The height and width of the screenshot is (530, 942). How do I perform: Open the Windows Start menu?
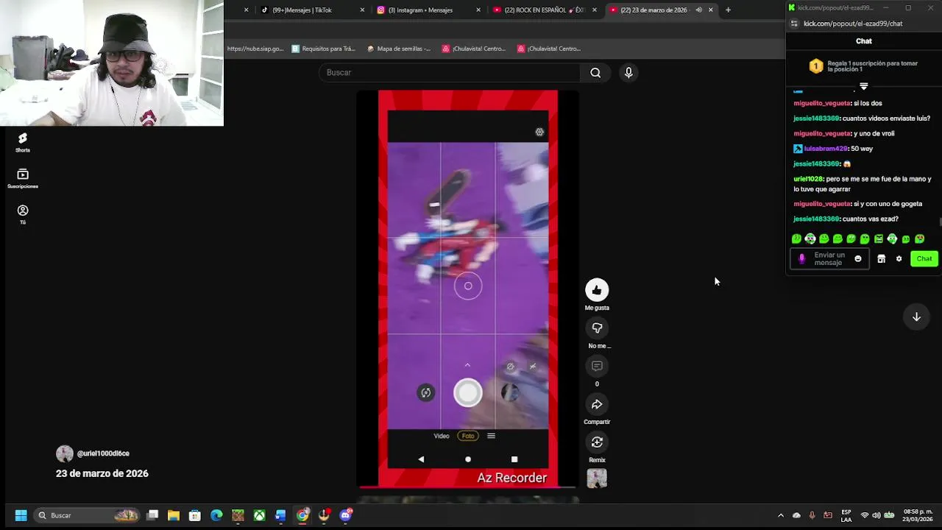pyautogui.click(x=21, y=515)
